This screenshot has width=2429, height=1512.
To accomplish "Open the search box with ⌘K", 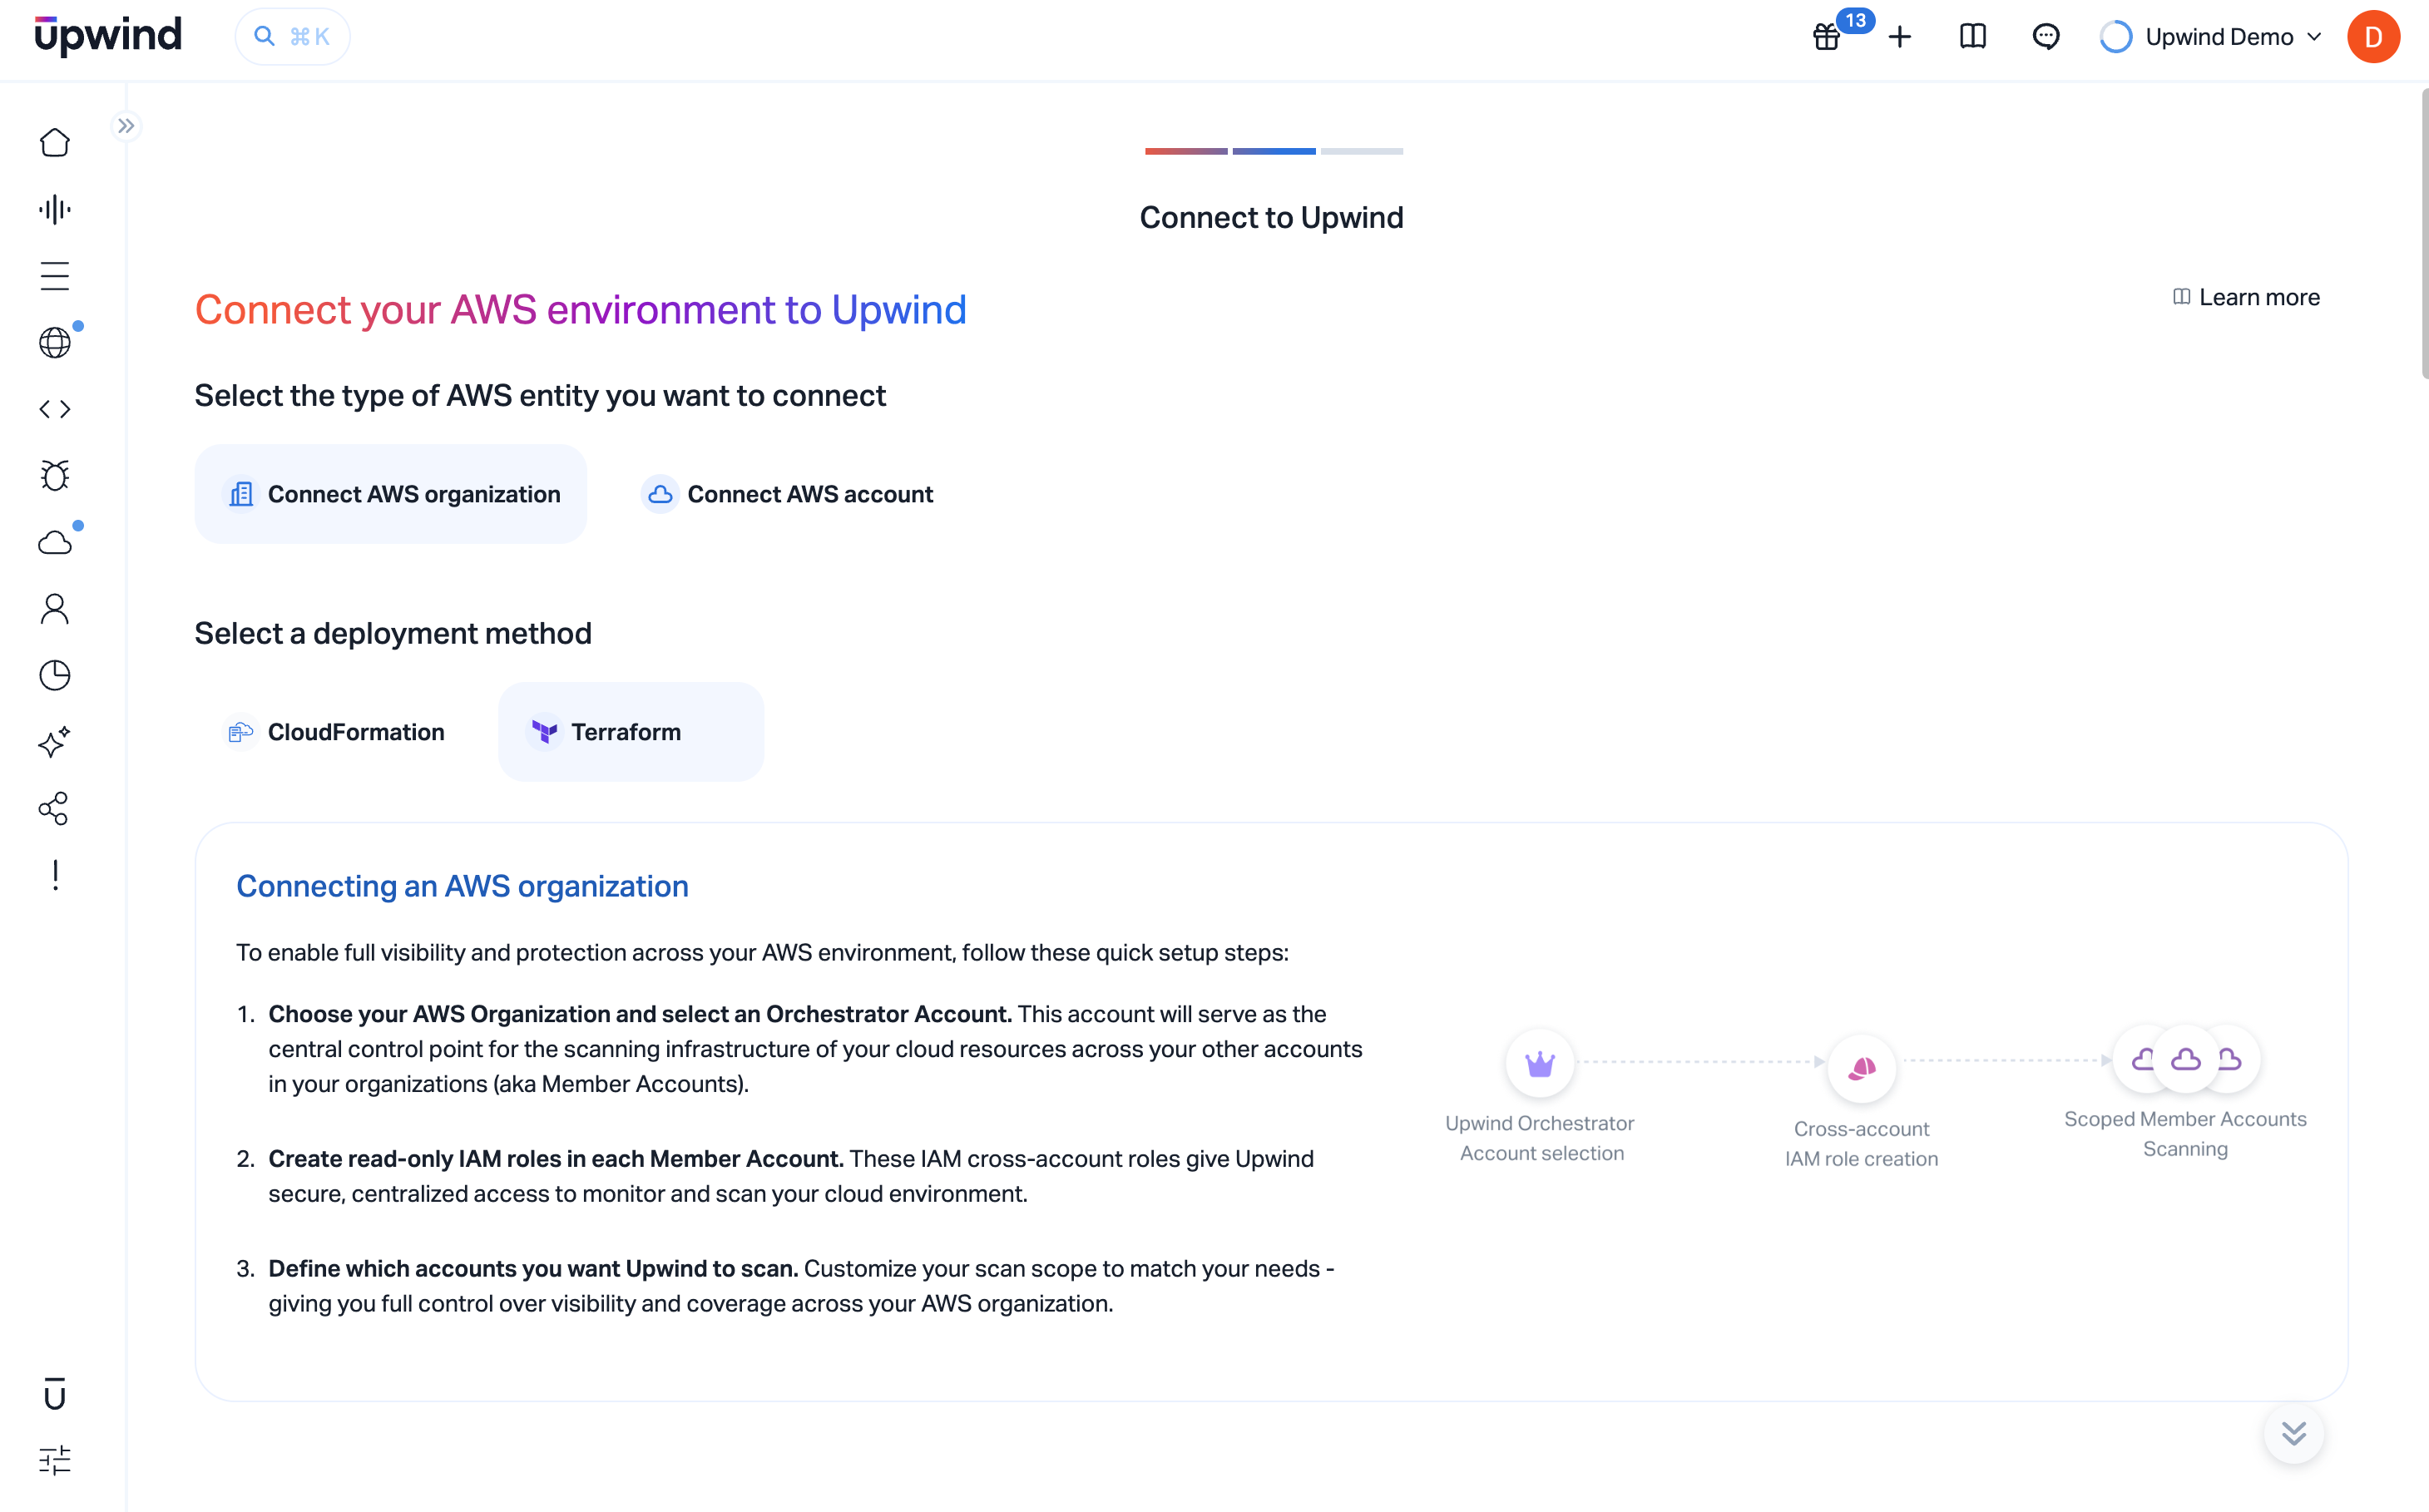I will tap(292, 37).
